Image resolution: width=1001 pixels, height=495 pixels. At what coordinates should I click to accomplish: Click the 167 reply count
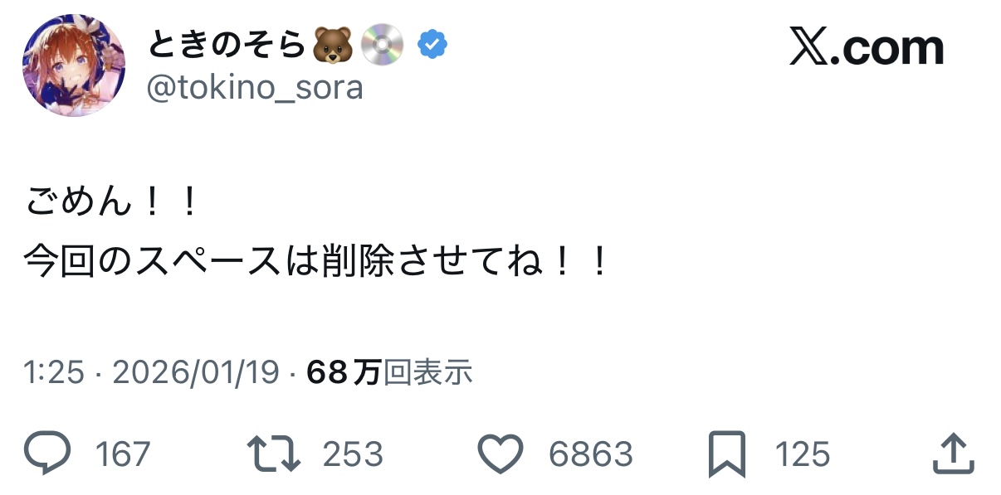pyautogui.click(x=123, y=454)
